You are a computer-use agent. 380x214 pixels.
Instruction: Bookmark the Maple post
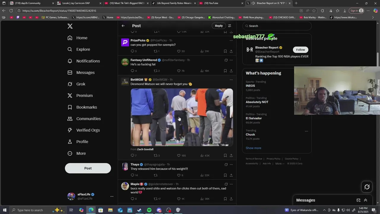click(x=225, y=199)
